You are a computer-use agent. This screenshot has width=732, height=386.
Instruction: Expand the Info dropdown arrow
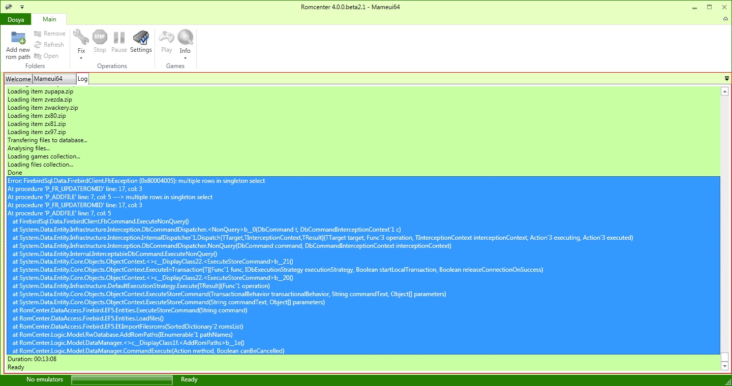point(185,58)
